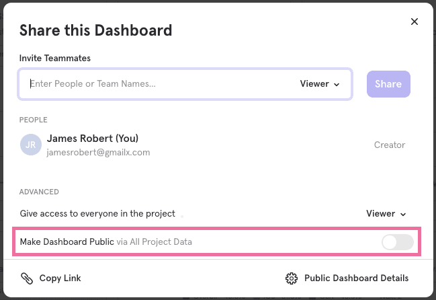Focus the Enter People or Team Names field
The height and width of the screenshot is (300, 436).
155,84
